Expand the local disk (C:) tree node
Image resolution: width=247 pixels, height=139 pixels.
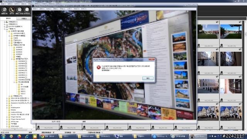[x=4, y=22]
